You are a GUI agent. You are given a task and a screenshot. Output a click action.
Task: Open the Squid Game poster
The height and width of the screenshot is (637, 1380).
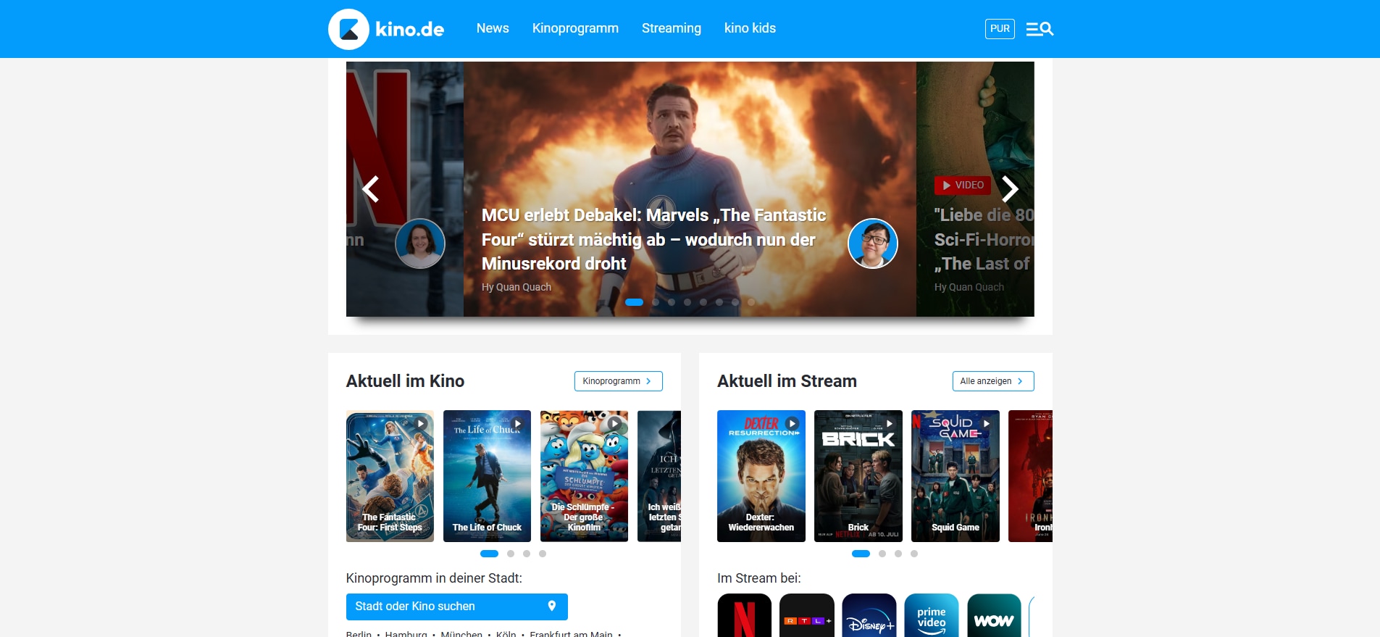[x=955, y=476]
